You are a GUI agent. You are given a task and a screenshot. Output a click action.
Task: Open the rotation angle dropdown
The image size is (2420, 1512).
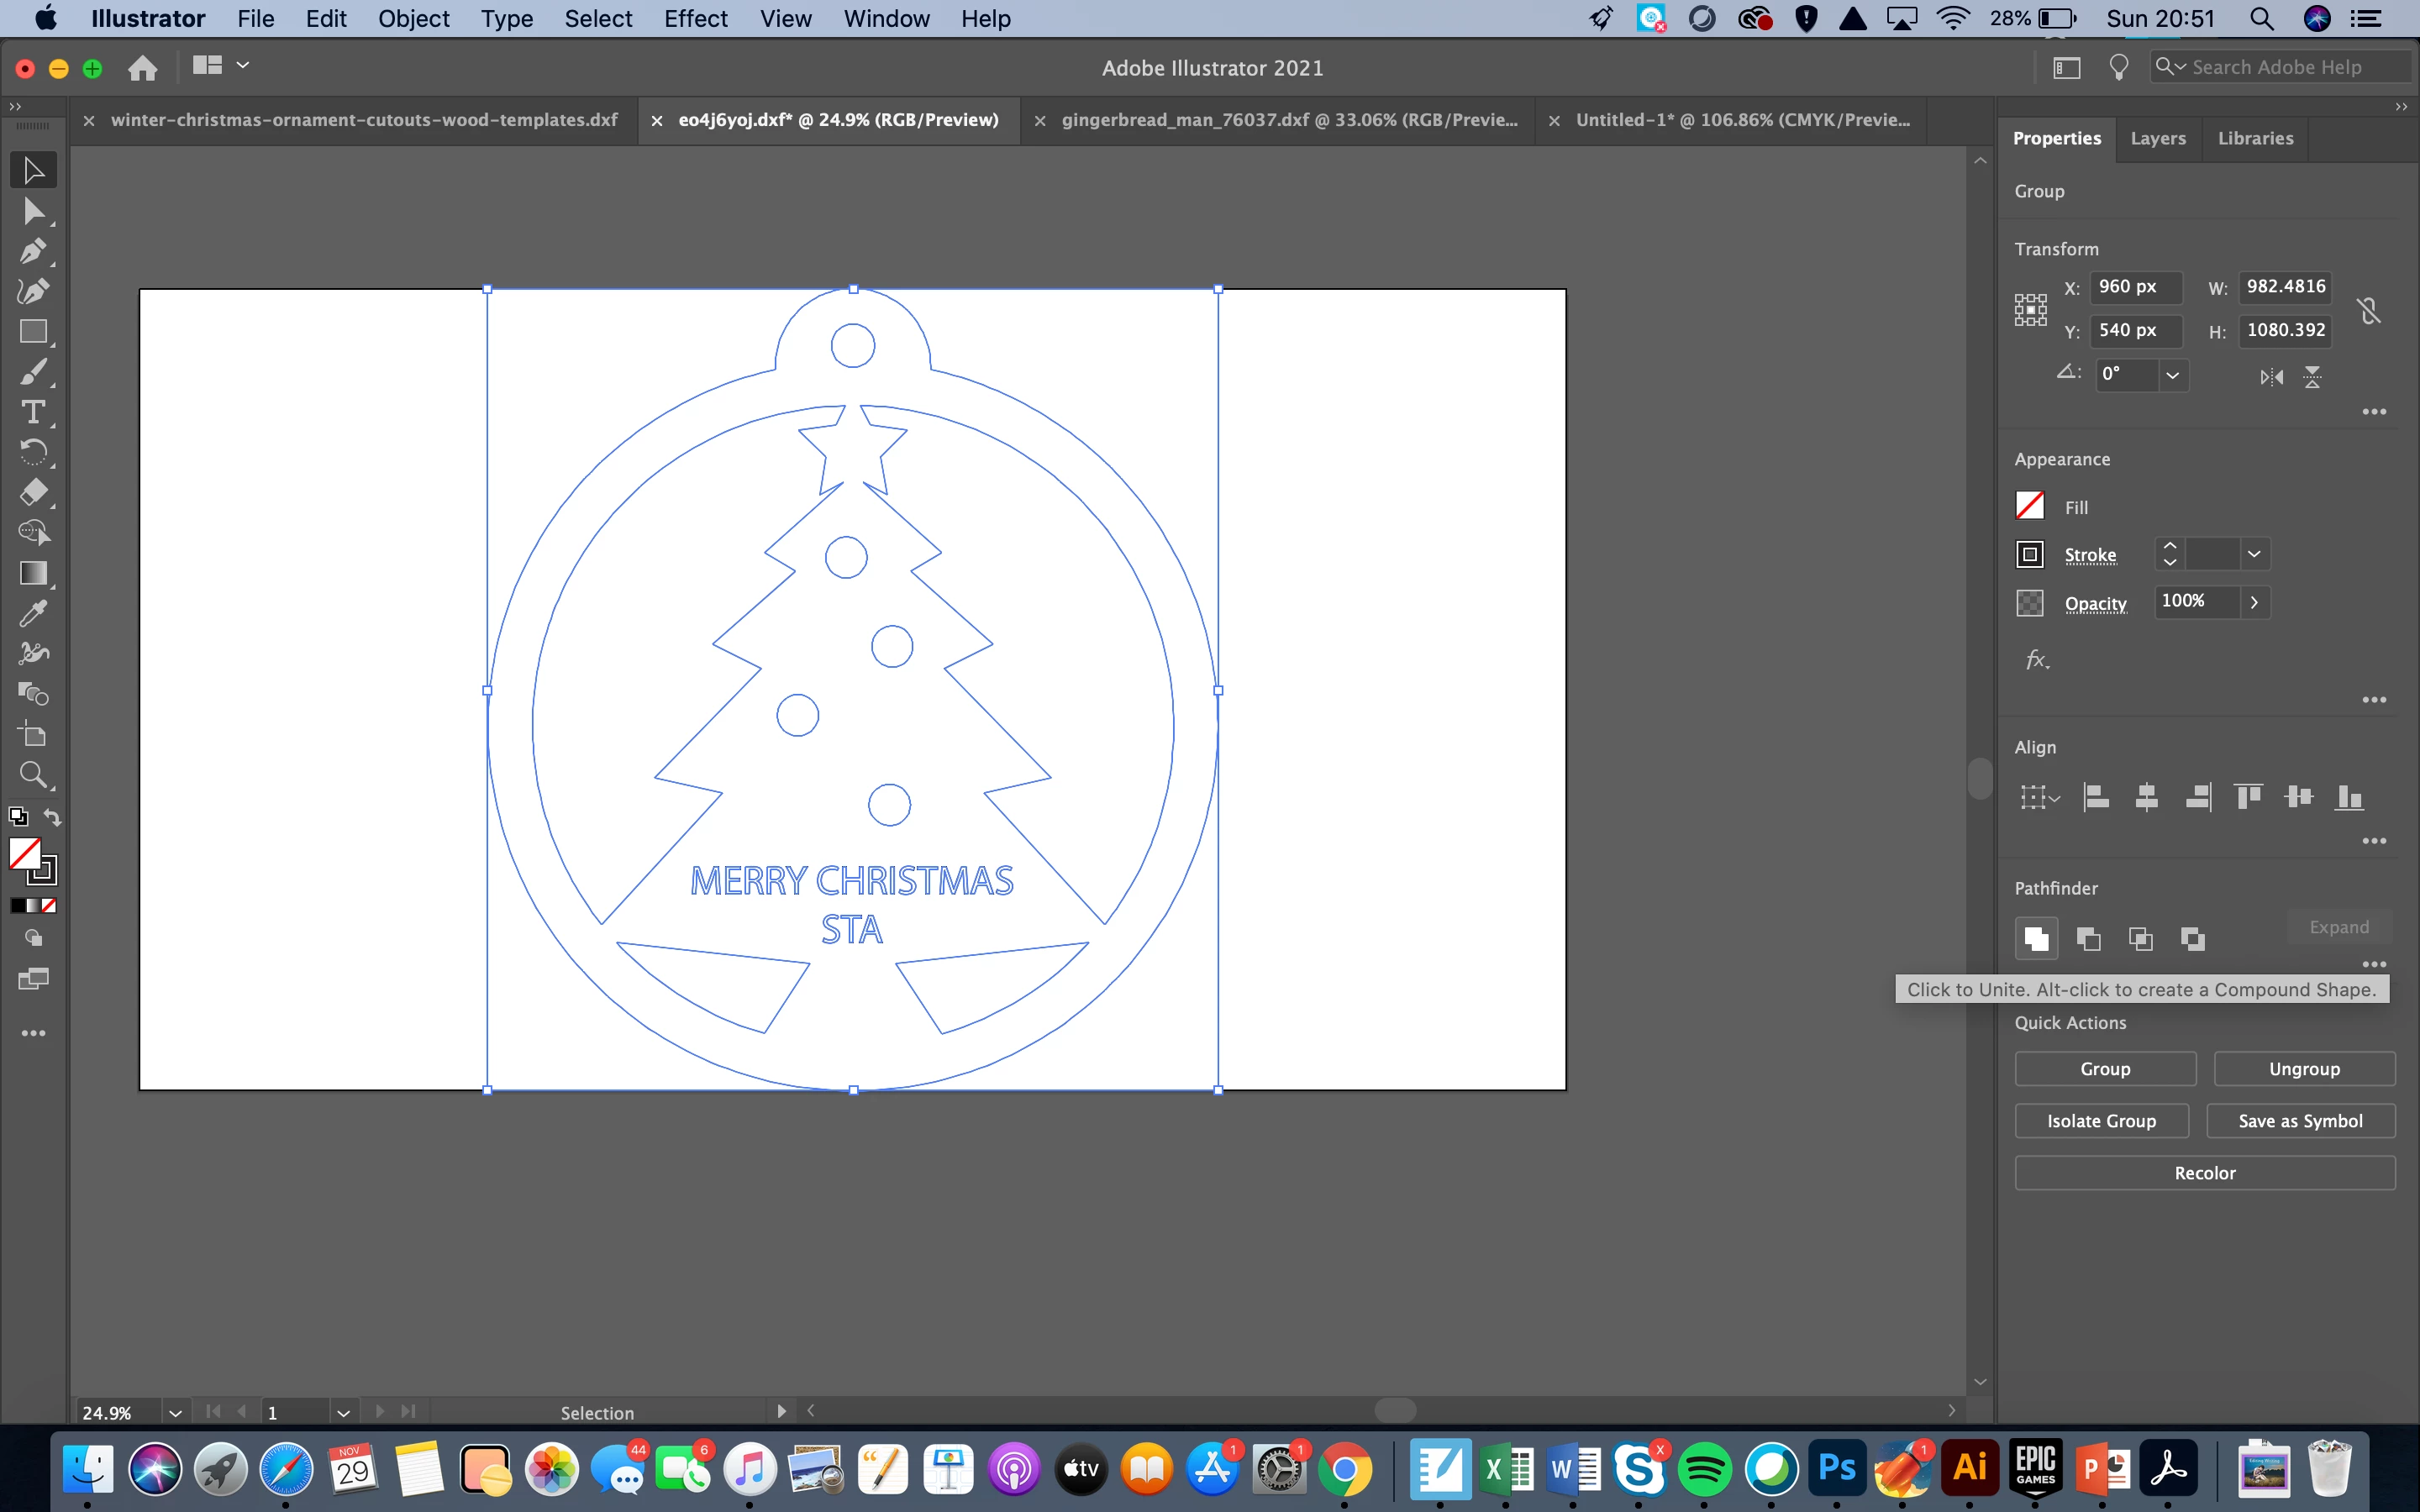click(x=2172, y=375)
